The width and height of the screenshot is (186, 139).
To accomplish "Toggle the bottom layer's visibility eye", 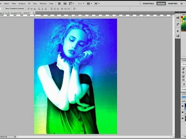I will [x=183, y=118].
